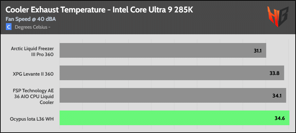The width and height of the screenshot is (296, 133).
Task: Click the HB logo icon
Action: (x=278, y=17)
